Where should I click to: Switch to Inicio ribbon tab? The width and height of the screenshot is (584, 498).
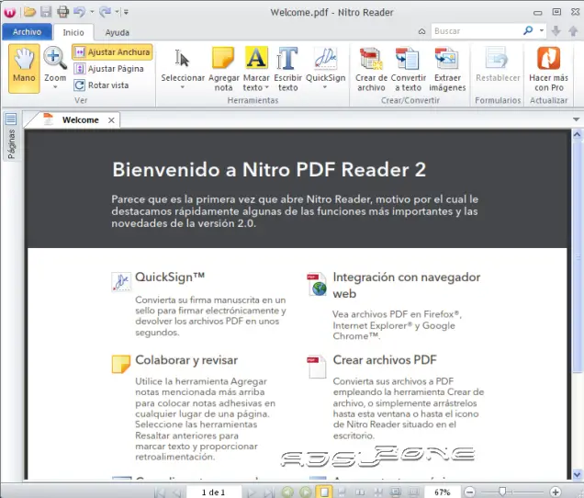[x=73, y=32]
